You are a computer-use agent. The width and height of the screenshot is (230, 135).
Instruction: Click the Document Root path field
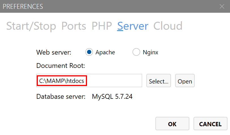coord(89,81)
